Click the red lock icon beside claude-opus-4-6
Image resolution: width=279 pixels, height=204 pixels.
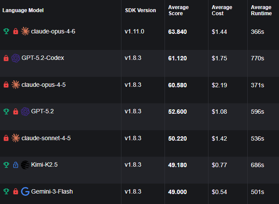(x=16, y=31)
